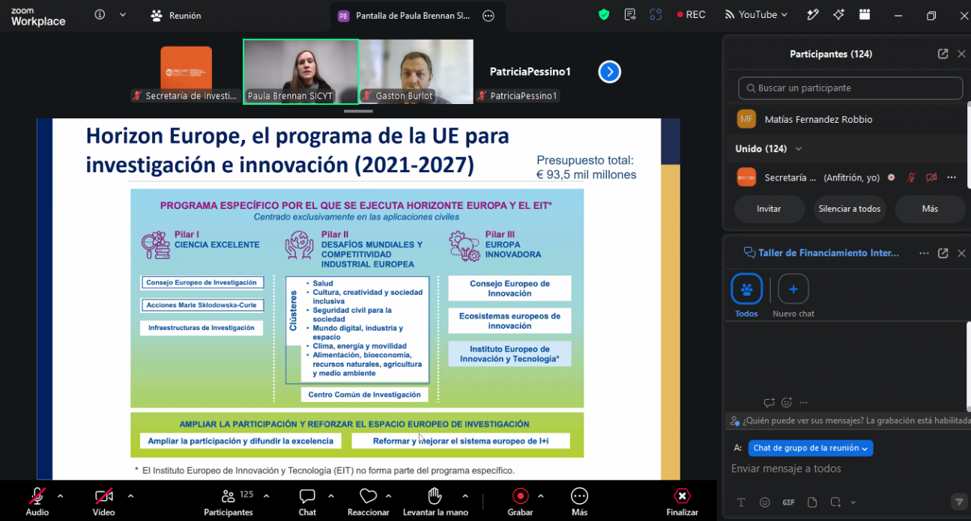The height and width of the screenshot is (521, 971).
Task: Click the green encryption shield icon
Action: 604,15
